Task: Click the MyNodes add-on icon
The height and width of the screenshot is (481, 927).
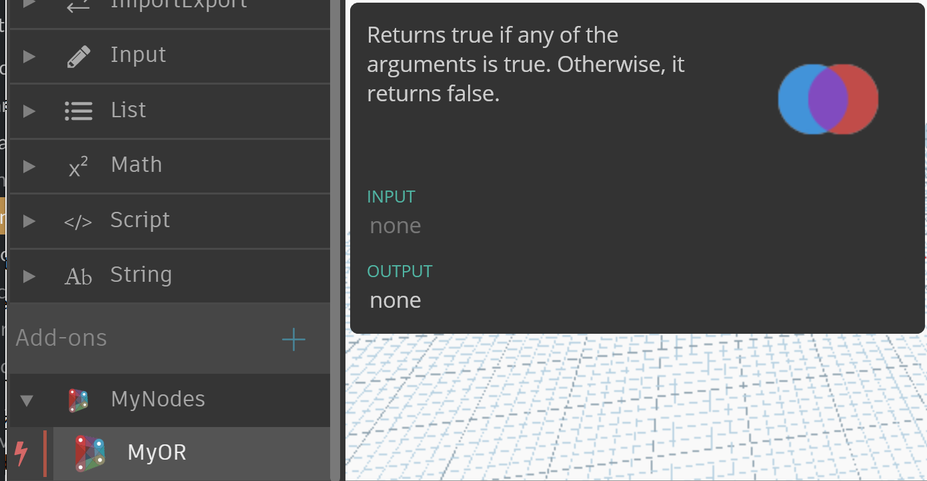Action: [80, 400]
